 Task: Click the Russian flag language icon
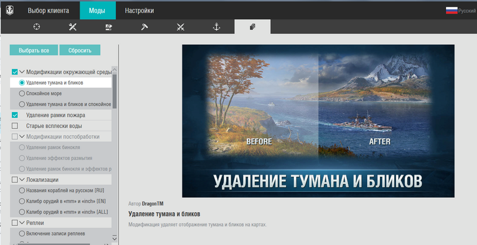[x=451, y=11]
